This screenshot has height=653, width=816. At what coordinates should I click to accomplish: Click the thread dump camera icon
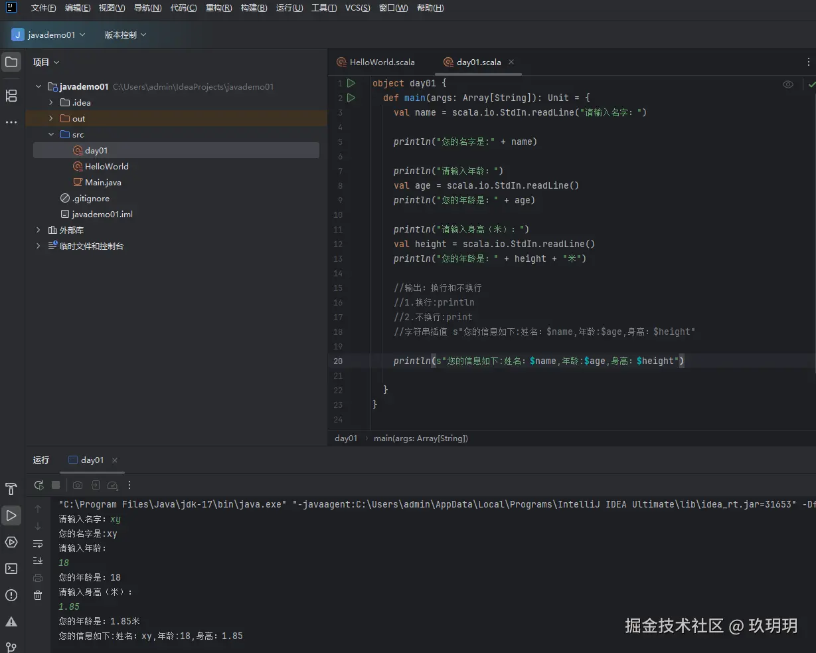pos(78,485)
